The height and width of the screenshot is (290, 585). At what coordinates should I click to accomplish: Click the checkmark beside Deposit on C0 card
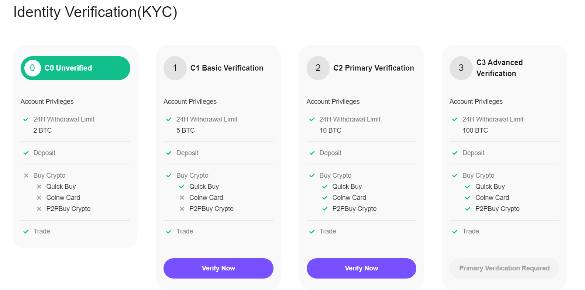click(26, 153)
